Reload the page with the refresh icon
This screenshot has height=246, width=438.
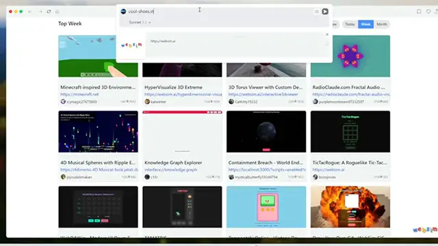[49, 12]
